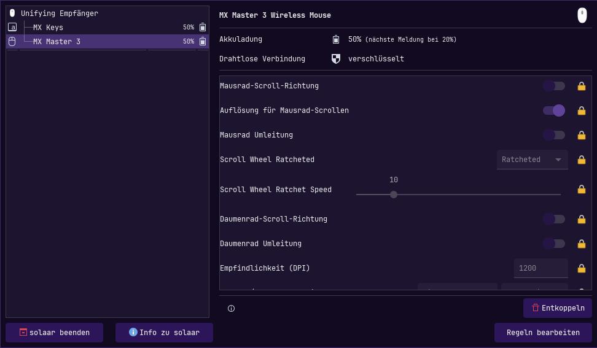Click the '50% (nächste Meldung bei 20%)' text
Viewport: 597px width, 348px height.
click(x=402, y=39)
